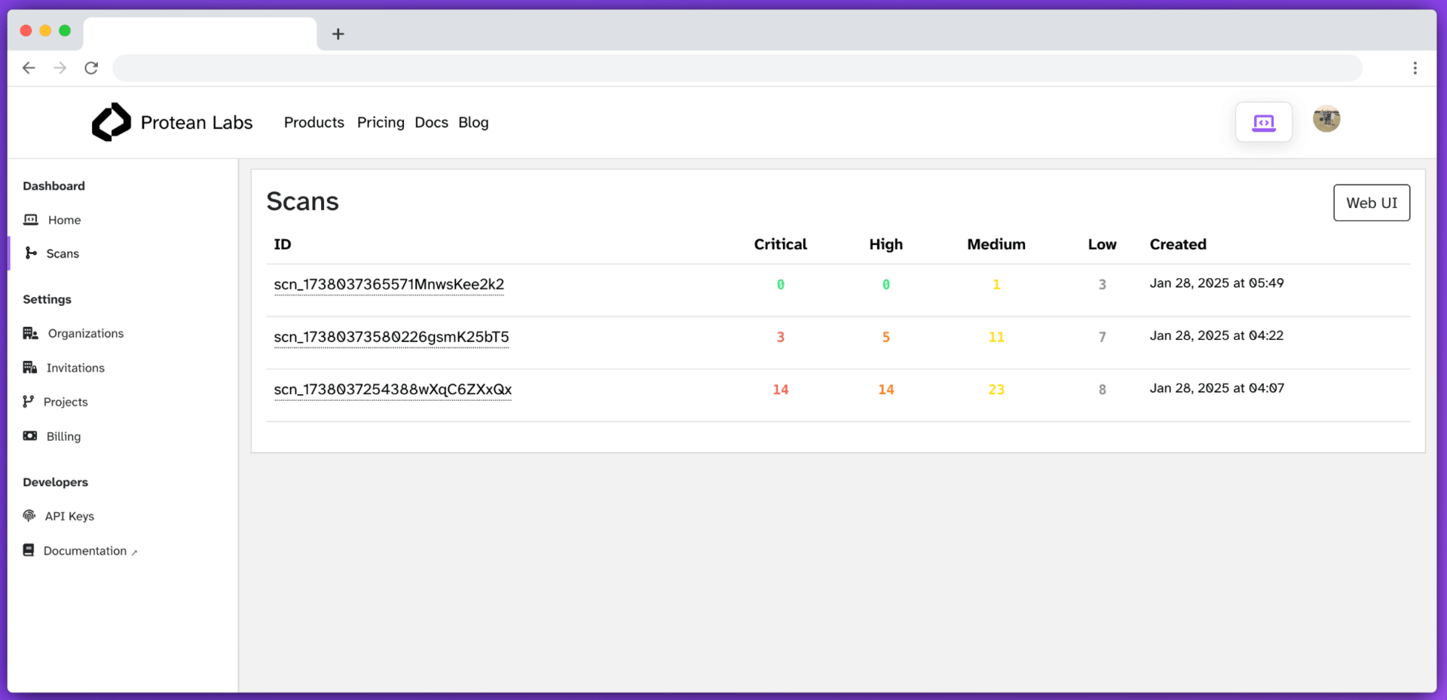Image resolution: width=1447 pixels, height=700 pixels.
Task: Reload the page with the refresh icon
Action: [91, 68]
